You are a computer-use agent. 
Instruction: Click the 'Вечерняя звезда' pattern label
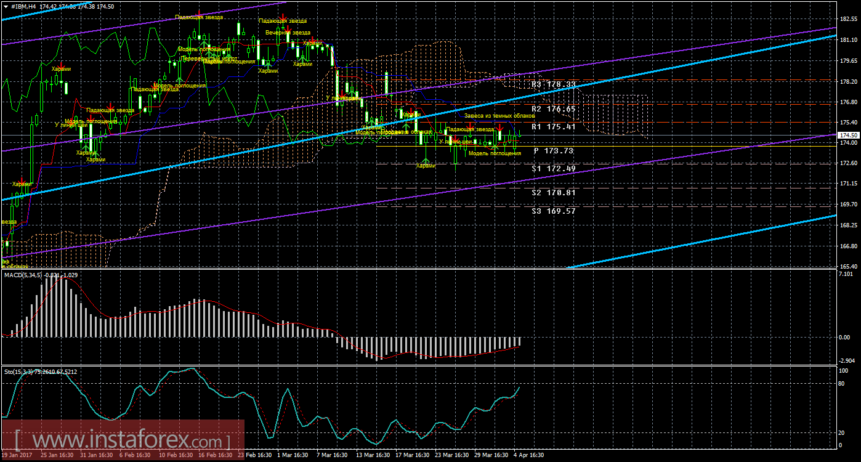[x=288, y=32]
